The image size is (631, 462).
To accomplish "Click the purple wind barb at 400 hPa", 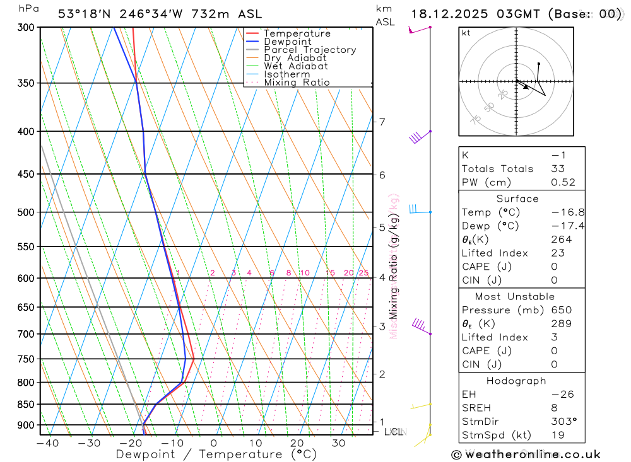I will pos(420,137).
